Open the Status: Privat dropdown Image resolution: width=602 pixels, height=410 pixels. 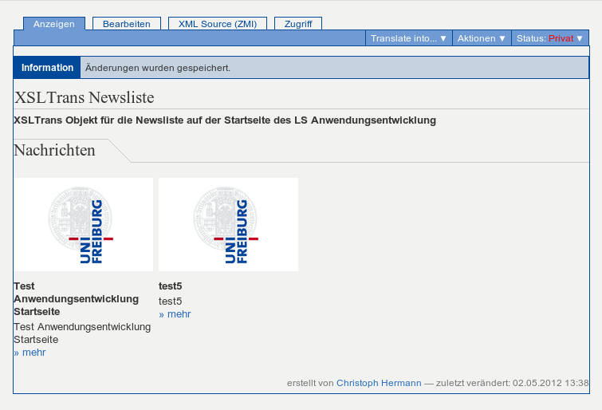[550, 38]
